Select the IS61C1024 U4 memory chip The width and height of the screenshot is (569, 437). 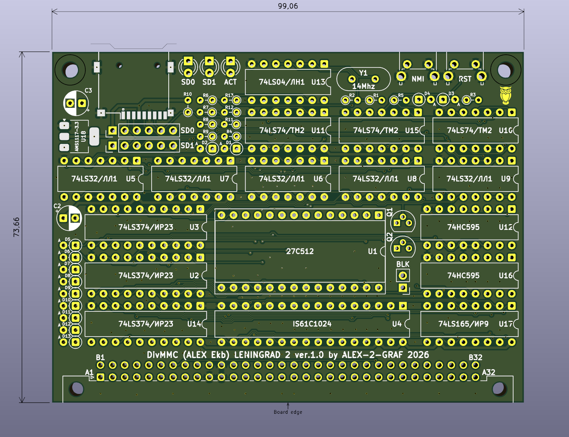(x=312, y=324)
